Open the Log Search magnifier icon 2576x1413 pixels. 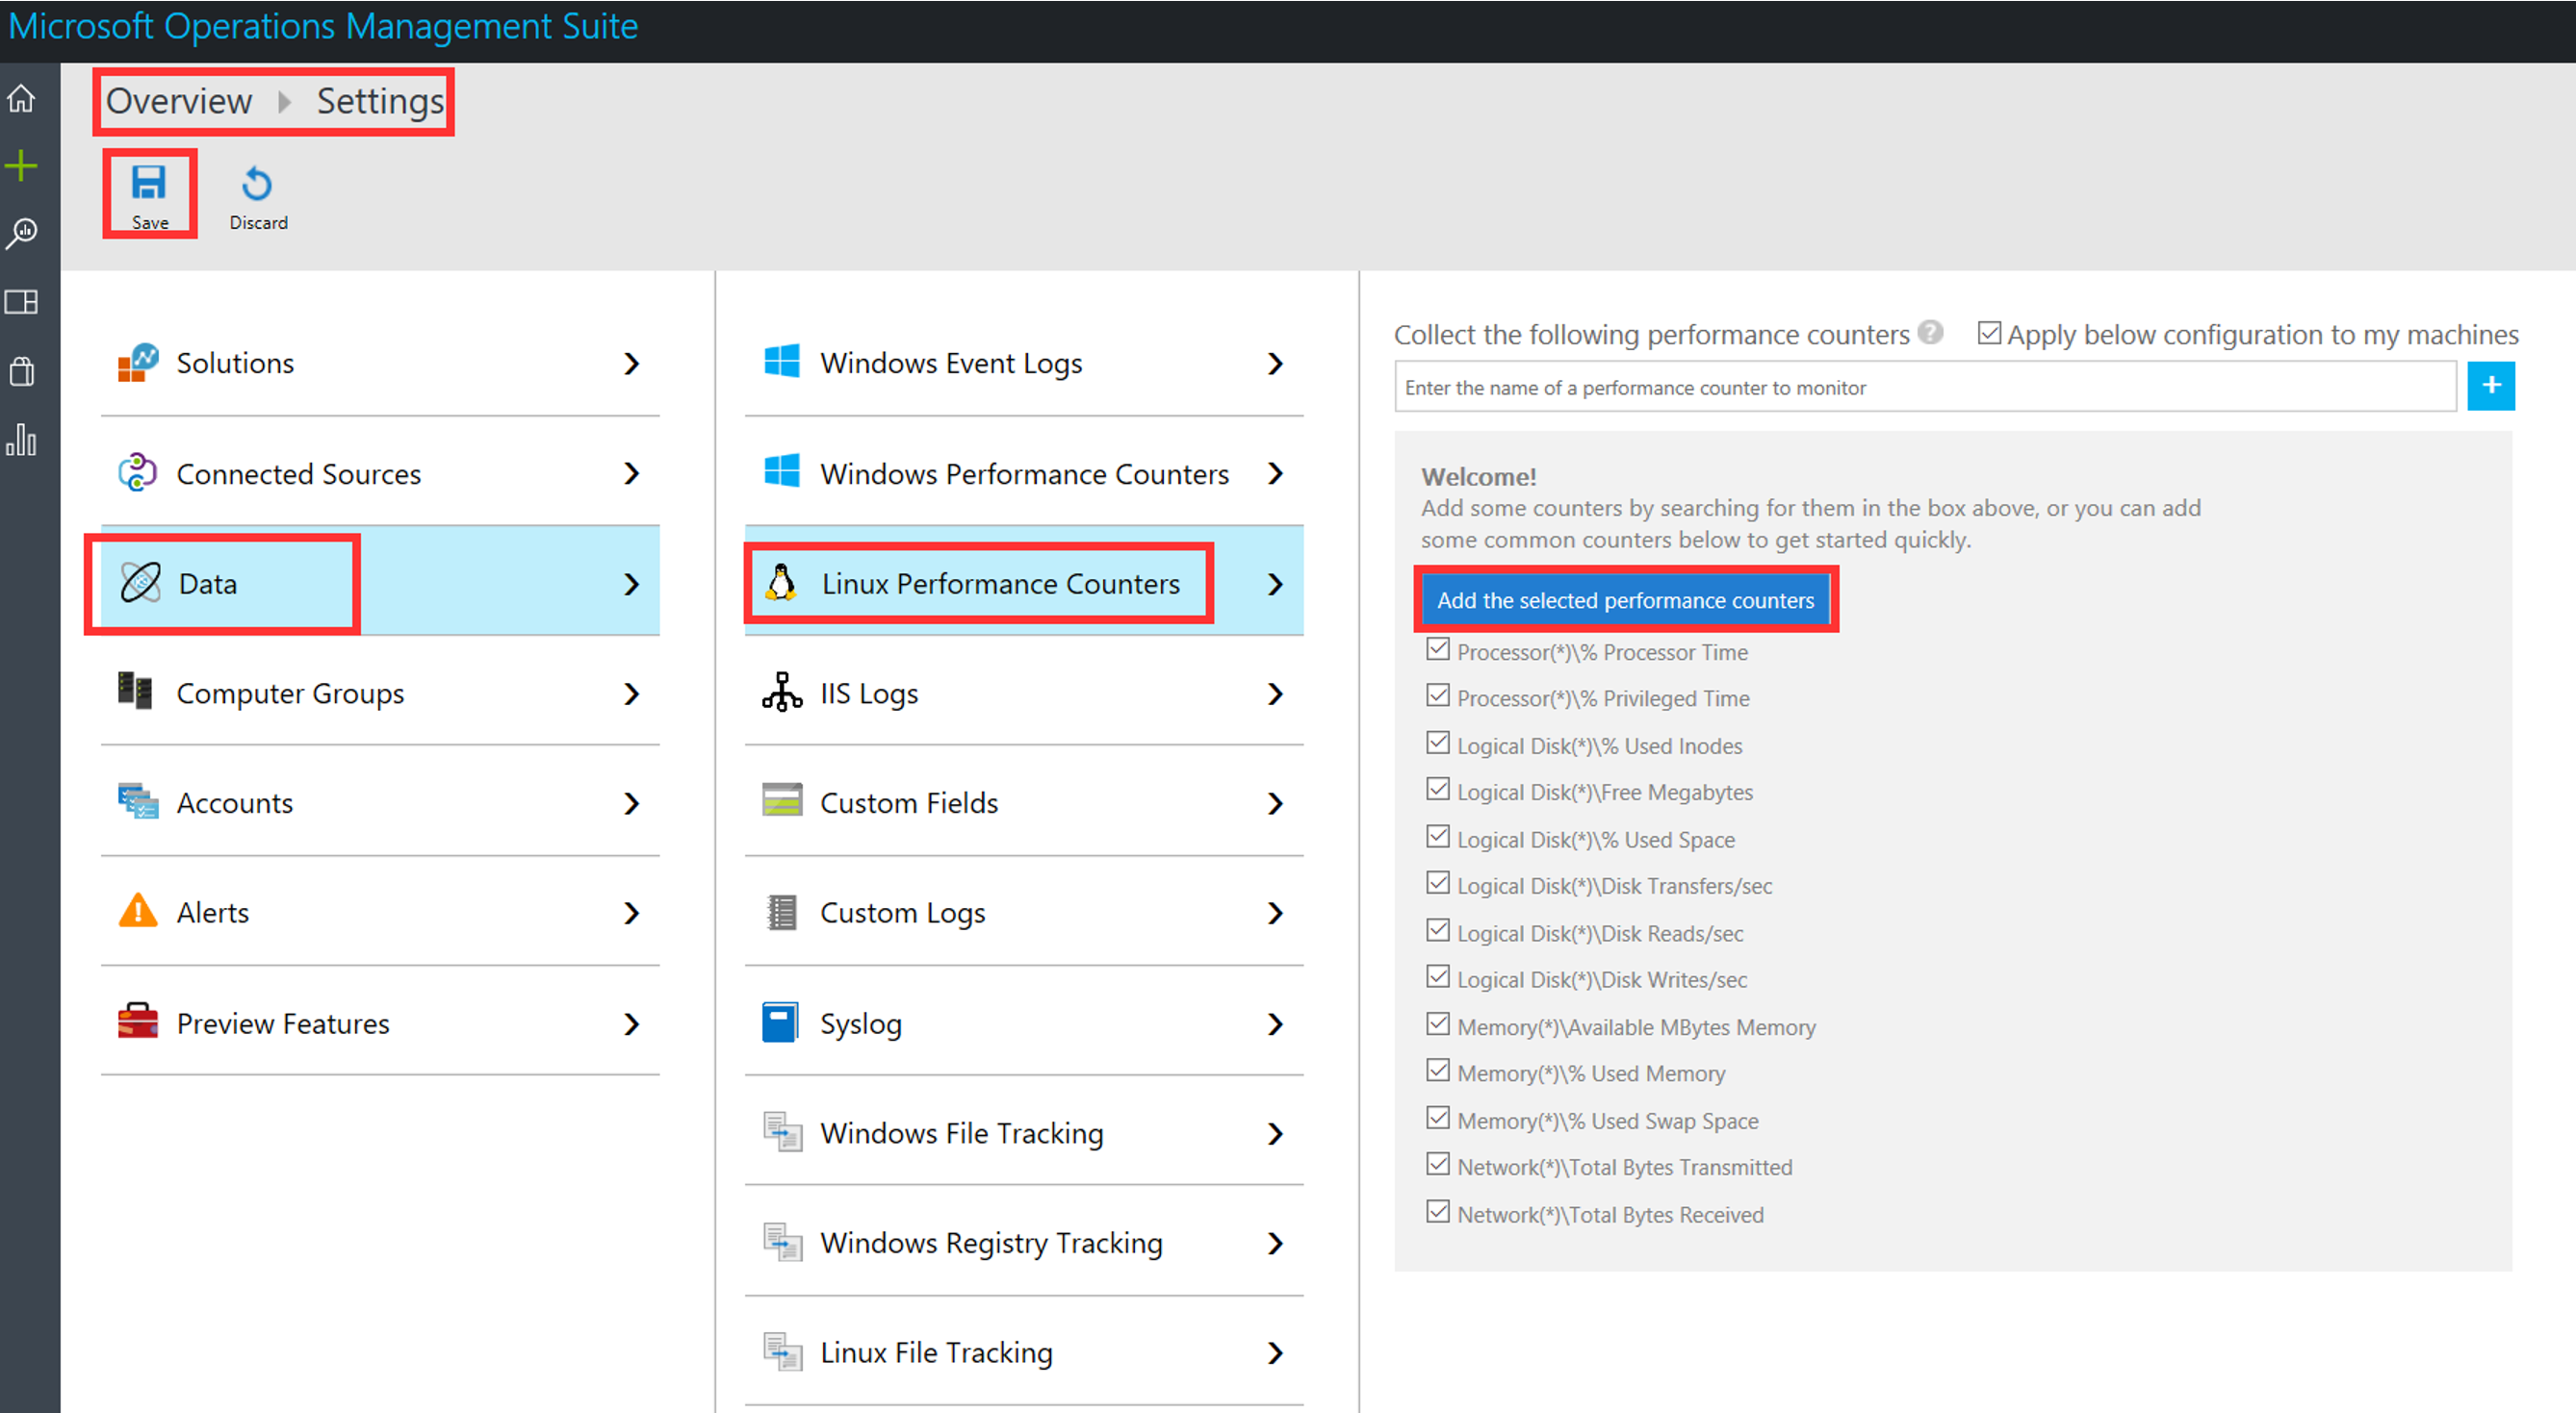coord(22,234)
